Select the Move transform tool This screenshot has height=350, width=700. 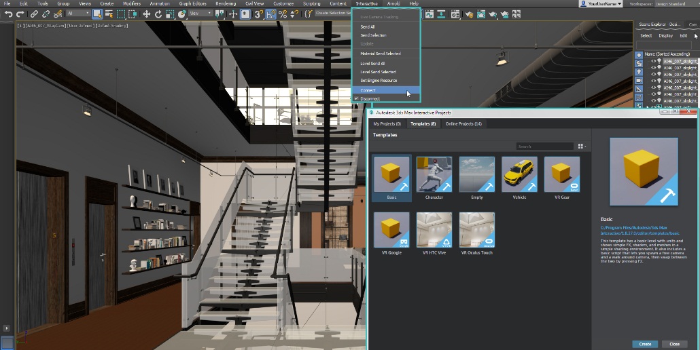click(146, 14)
